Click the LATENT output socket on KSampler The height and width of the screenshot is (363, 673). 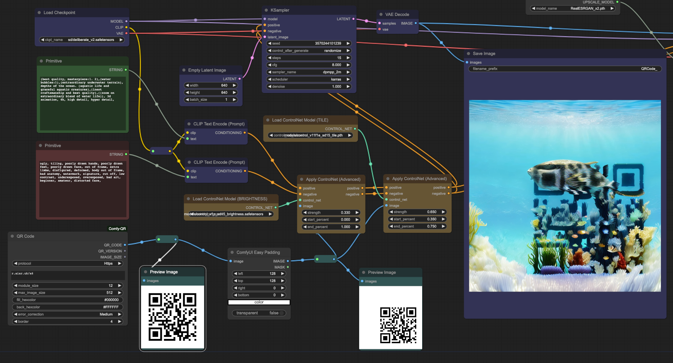353,19
